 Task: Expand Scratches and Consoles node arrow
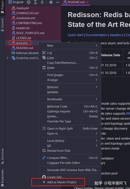(8, 58)
